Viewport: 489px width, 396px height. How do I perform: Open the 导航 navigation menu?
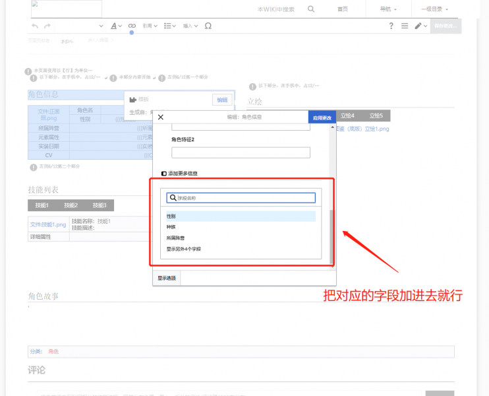(x=388, y=9)
